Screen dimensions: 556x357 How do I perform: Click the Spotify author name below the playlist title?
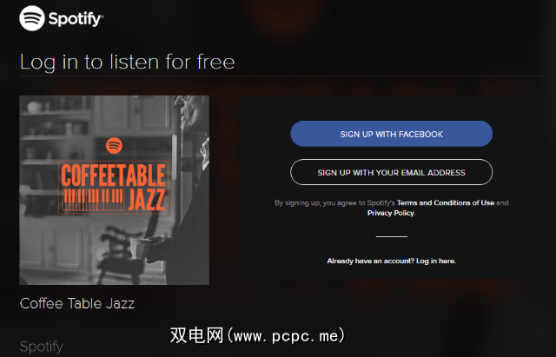point(42,347)
